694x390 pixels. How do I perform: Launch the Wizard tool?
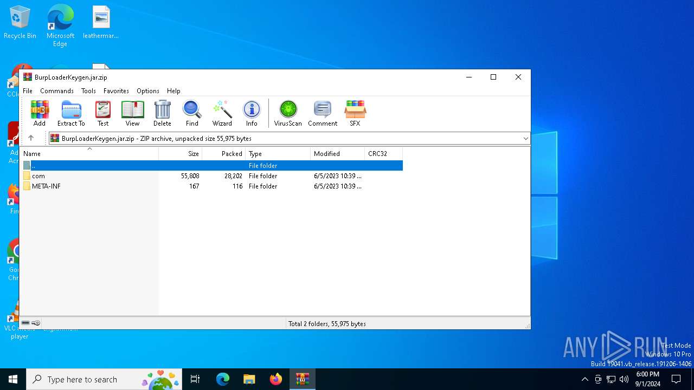[222, 113]
